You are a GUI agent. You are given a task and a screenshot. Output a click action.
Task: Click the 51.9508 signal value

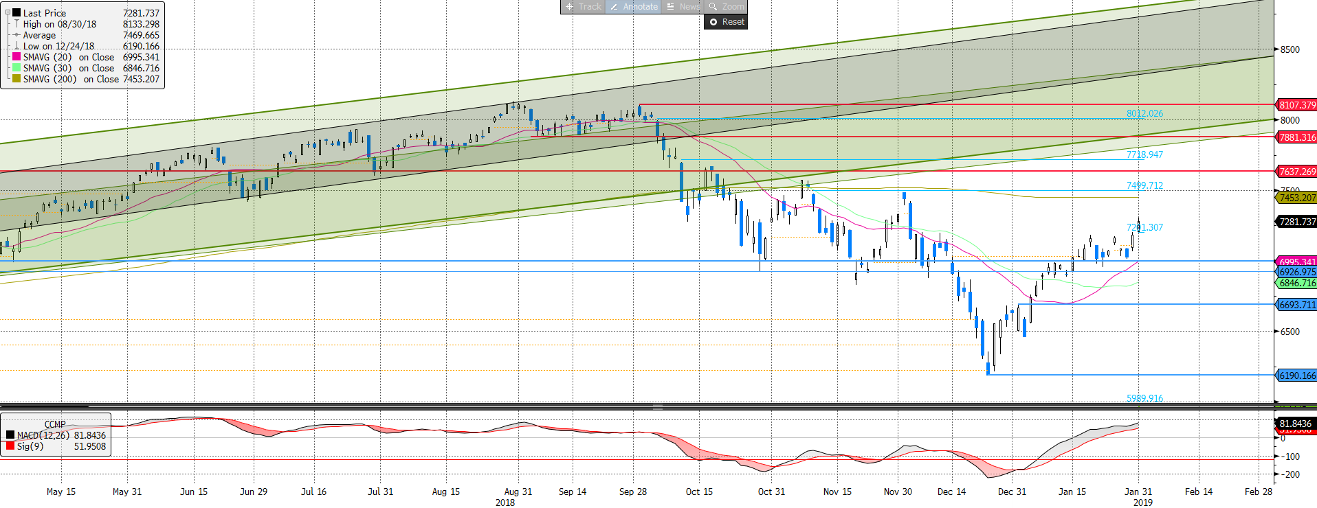click(90, 446)
